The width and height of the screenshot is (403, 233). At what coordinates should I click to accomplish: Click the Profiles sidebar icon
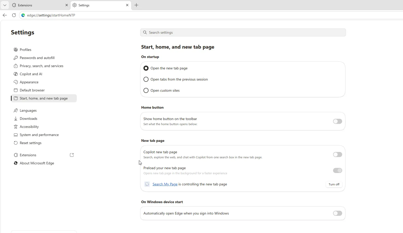point(16,50)
